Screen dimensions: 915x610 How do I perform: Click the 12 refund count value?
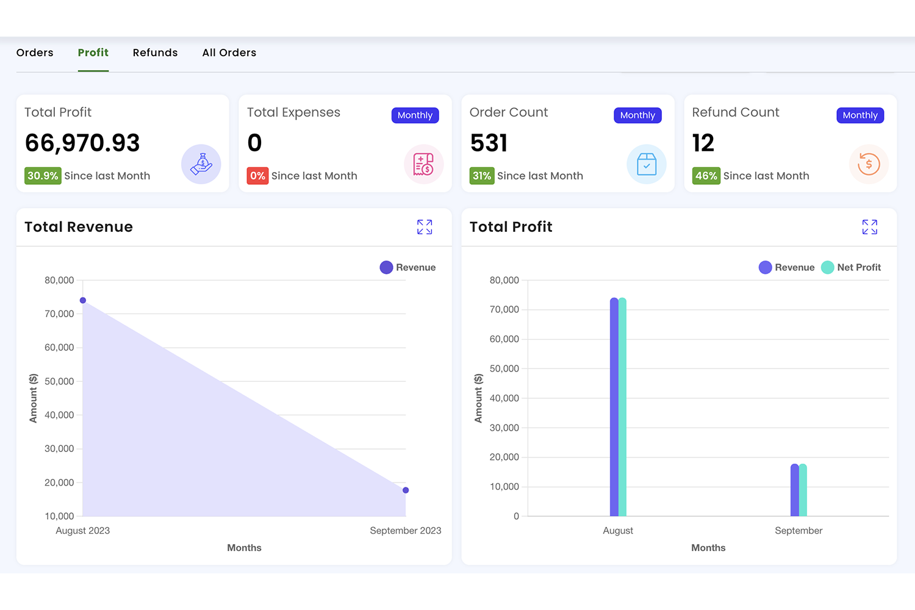(703, 143)
